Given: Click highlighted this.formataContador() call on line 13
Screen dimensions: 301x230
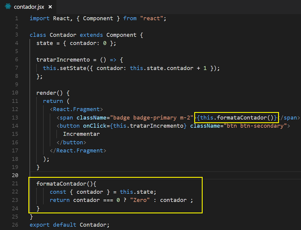Looking at the screenshot, I should pos(237,118).
